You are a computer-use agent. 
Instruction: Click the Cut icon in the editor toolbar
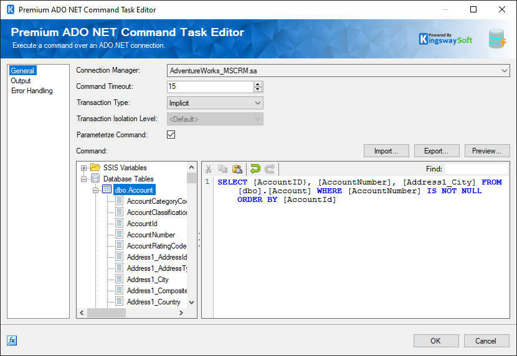(209, 168)
